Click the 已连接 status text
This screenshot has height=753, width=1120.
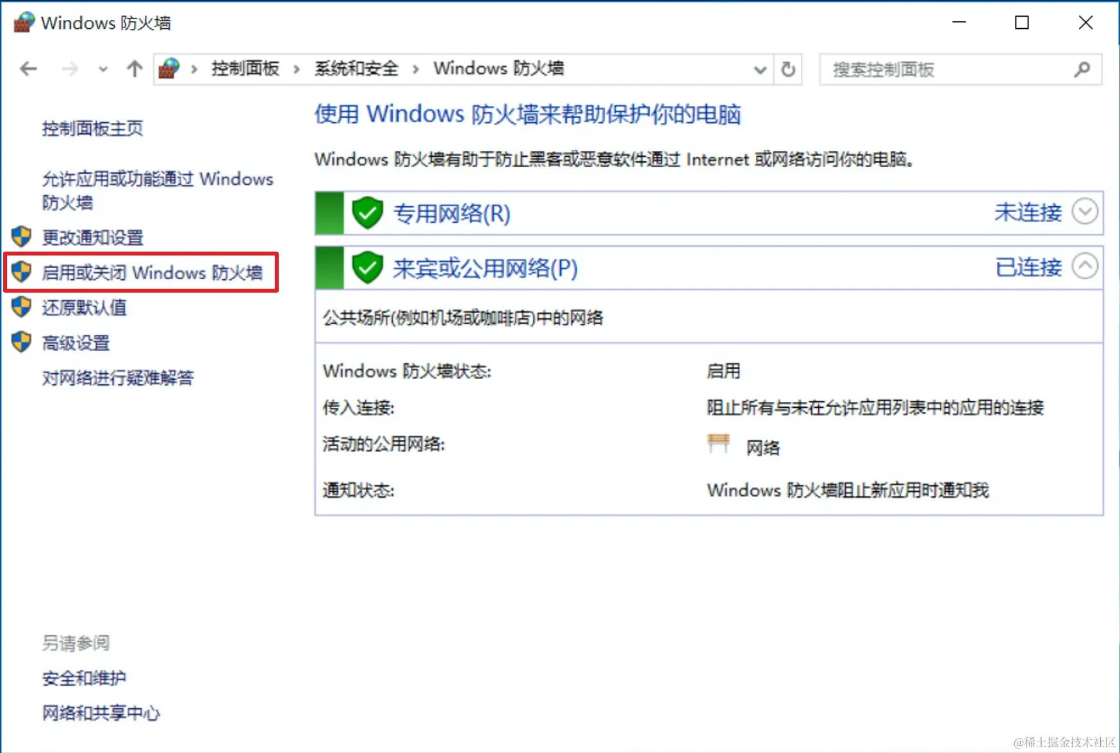[x=1028, y=267]
